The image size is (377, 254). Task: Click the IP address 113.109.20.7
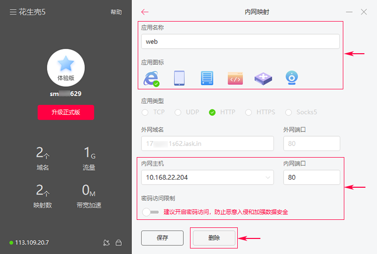(x=32, y=243)
